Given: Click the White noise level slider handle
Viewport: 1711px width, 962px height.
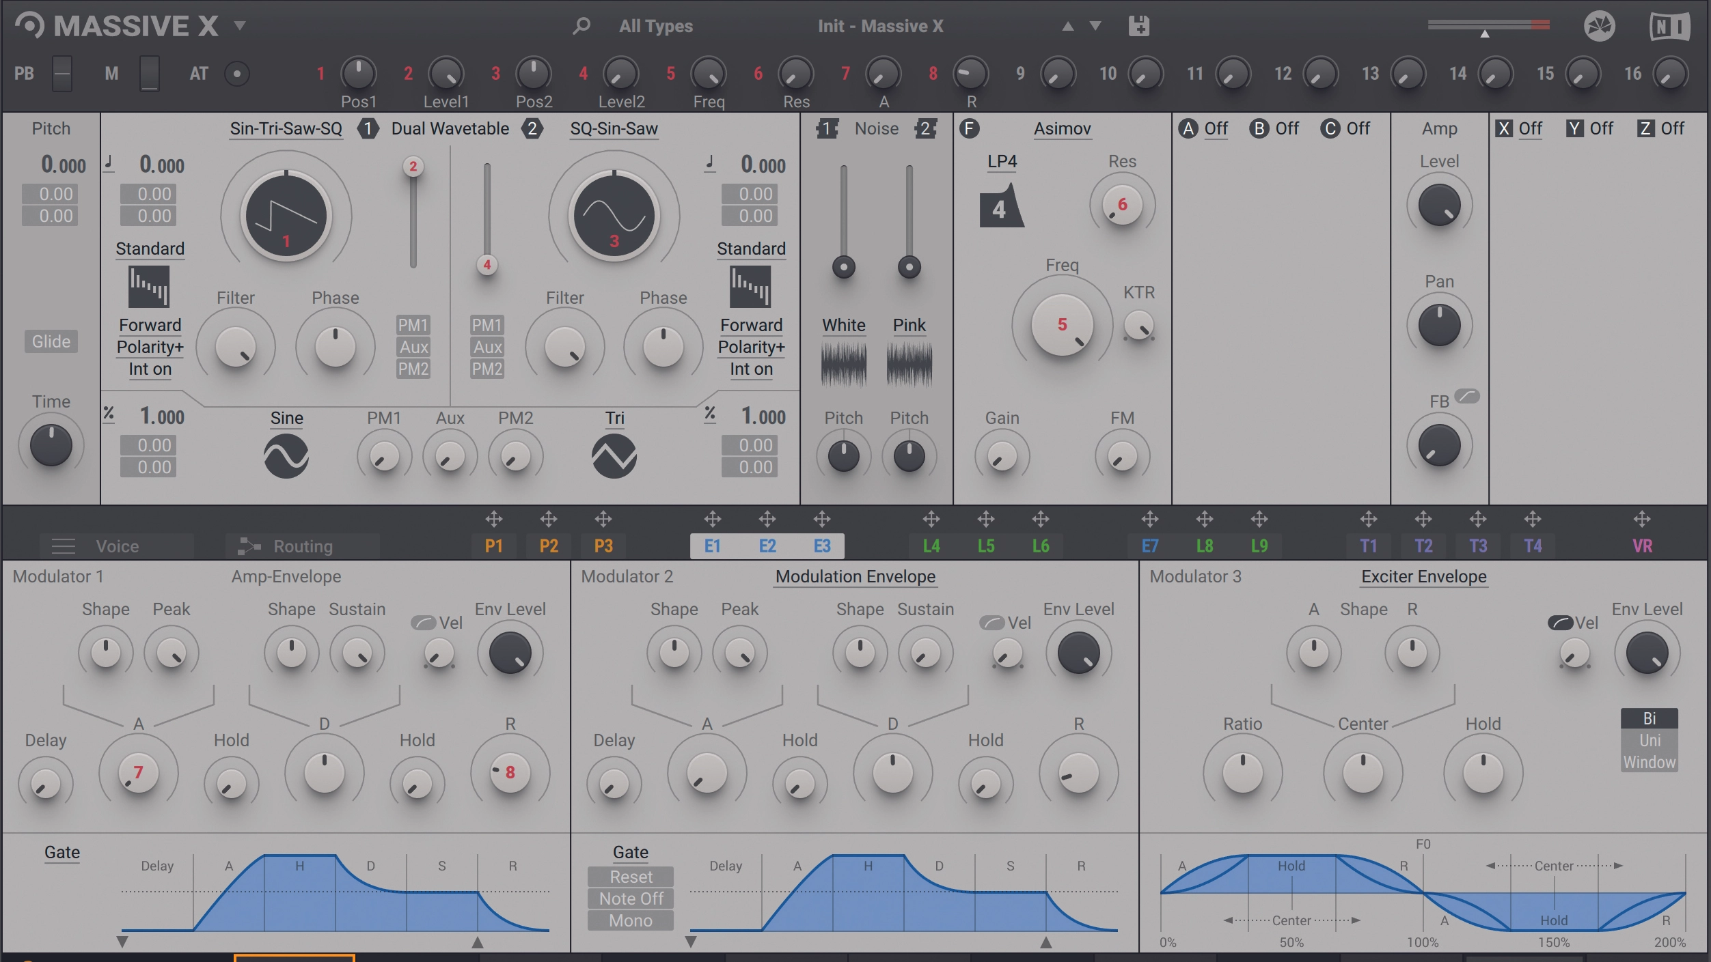Looking at the screenshot, I should [x=844, y=267].
